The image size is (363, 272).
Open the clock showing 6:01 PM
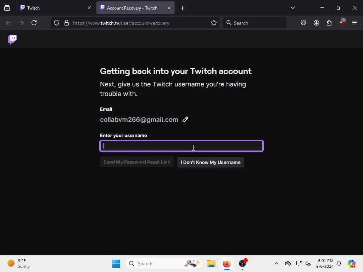click(x=325, y=263)
